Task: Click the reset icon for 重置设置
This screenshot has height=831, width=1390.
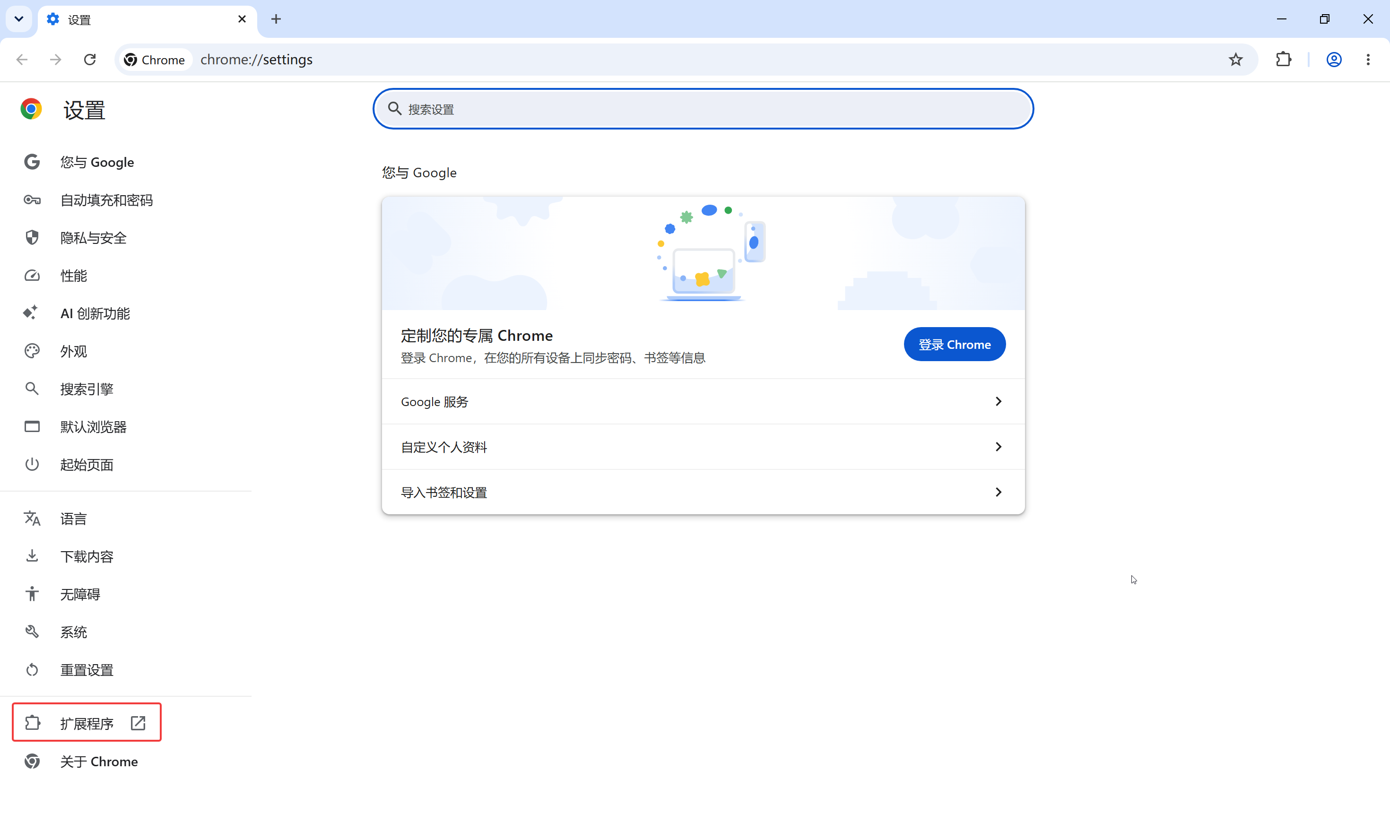Action: click(32, 670)
